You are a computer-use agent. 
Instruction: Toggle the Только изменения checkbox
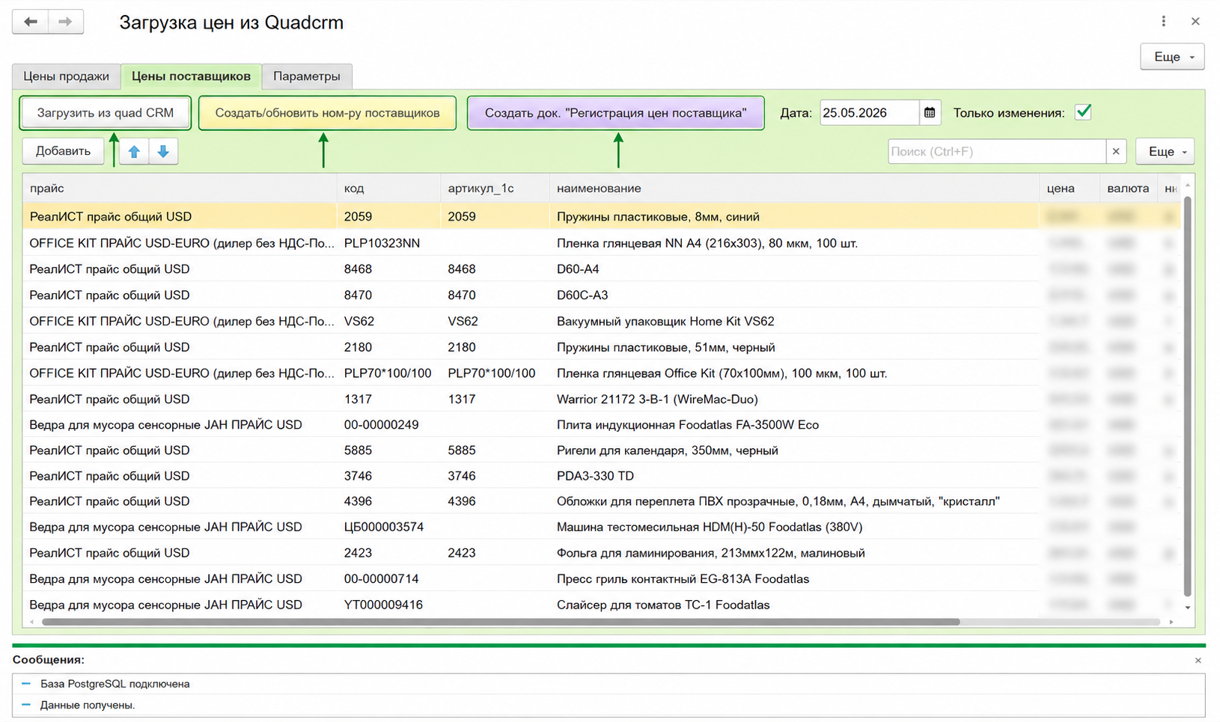tap(1083, 112)
